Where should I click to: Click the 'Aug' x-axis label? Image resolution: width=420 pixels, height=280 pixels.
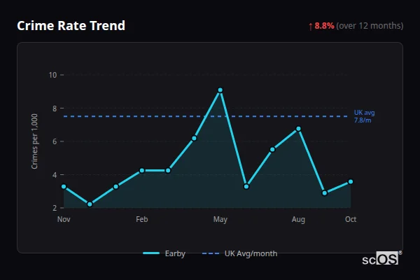click(x=298, y=220)
